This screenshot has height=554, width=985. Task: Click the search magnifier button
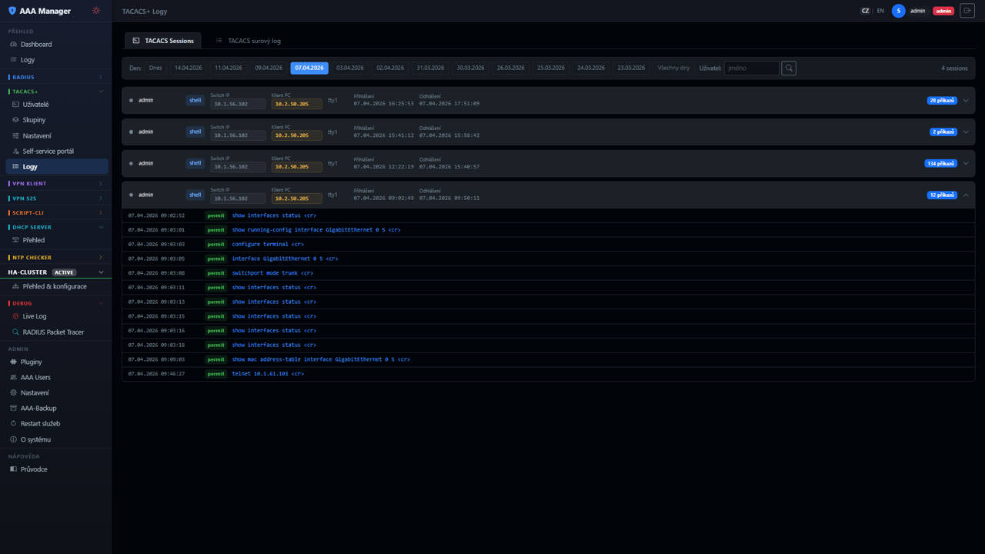[x=789, y=68]
